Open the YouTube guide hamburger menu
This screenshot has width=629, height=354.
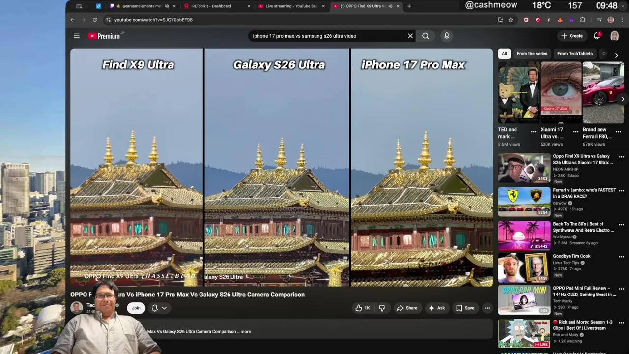[x=77, y=36]
